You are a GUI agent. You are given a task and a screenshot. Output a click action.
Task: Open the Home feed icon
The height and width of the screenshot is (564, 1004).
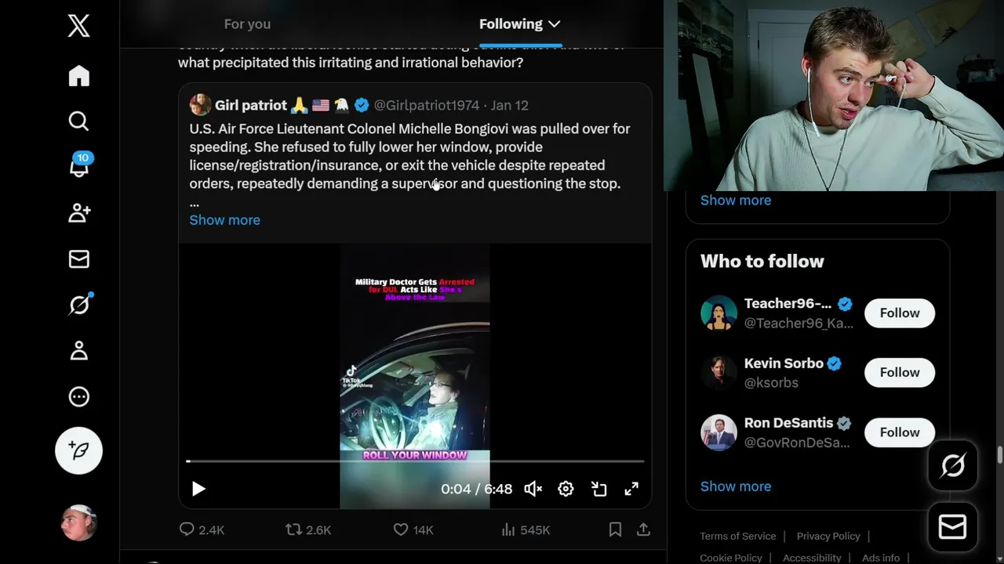click(78, 76)
